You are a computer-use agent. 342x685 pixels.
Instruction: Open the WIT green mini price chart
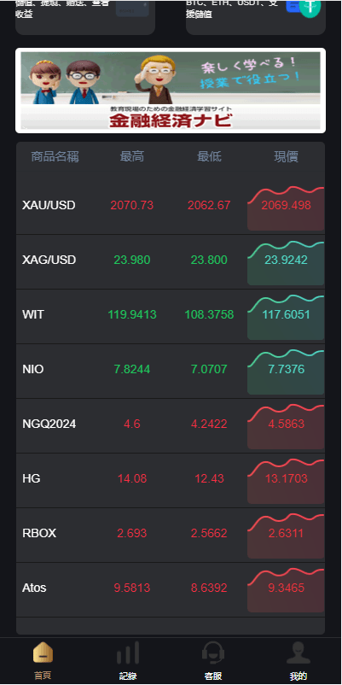(x=286, y=318)
